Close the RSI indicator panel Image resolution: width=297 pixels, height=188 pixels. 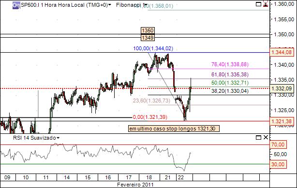266,137
